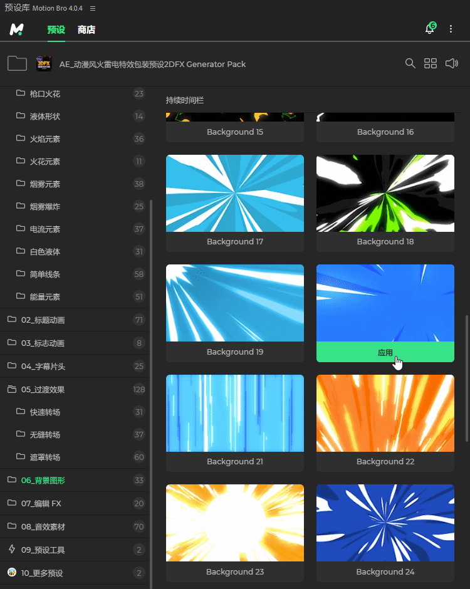Screen dimensions: 470x589
Task: Open the 液体形状 folder
Action: (x=75, y=116)
